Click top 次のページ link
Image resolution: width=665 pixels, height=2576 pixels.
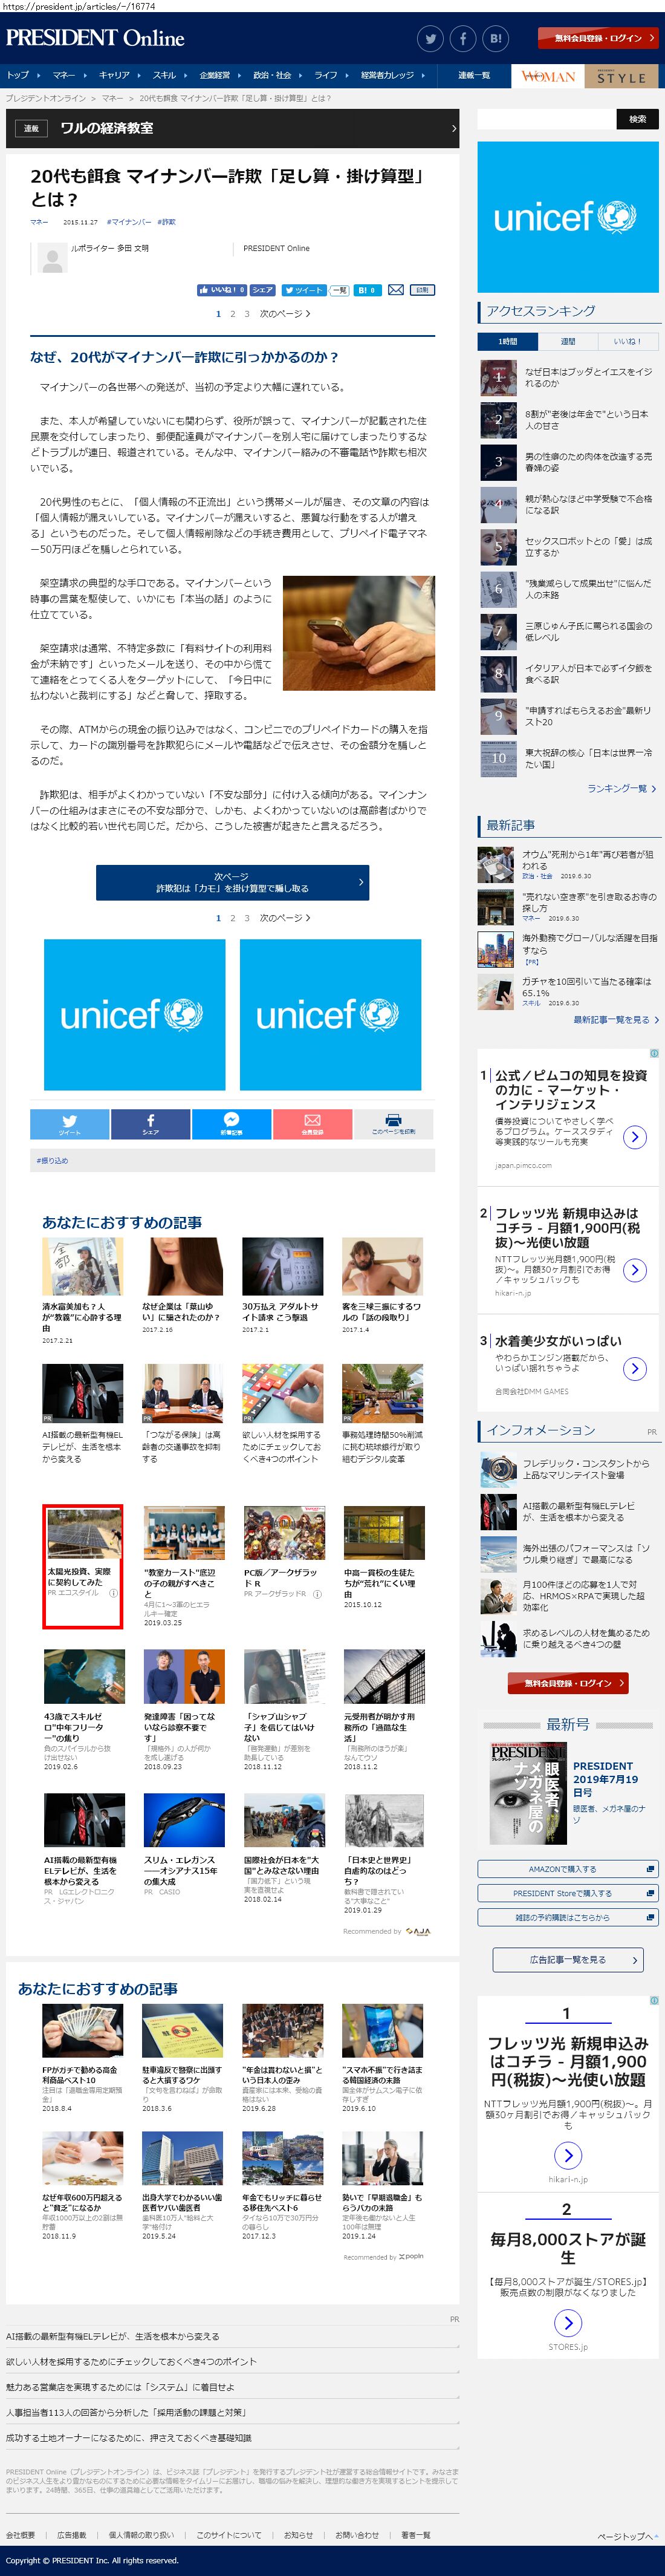285,314
